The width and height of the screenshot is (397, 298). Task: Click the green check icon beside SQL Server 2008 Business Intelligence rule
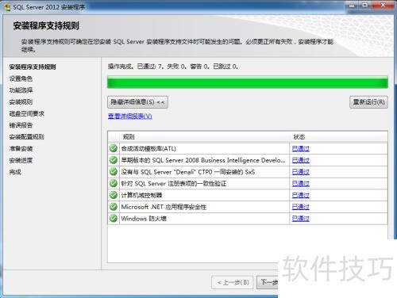click(x=114, y=160)
